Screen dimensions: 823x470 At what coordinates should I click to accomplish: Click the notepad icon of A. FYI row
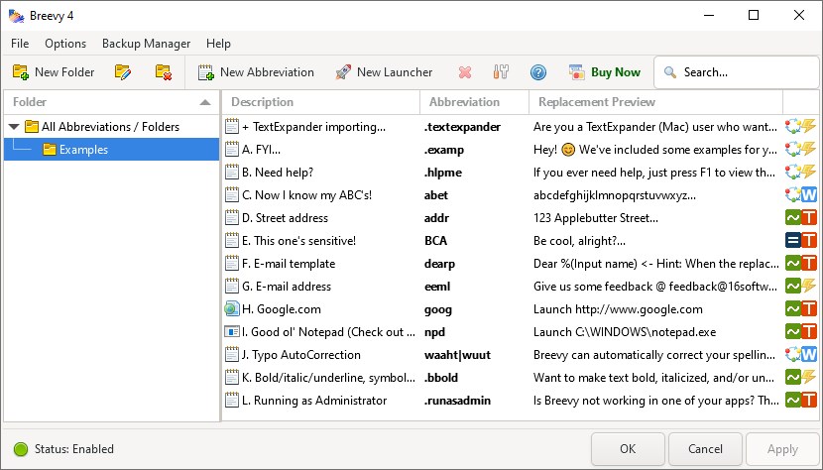231,150
